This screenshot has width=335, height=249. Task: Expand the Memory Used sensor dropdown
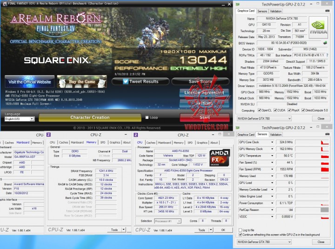(x=272, y=176)
